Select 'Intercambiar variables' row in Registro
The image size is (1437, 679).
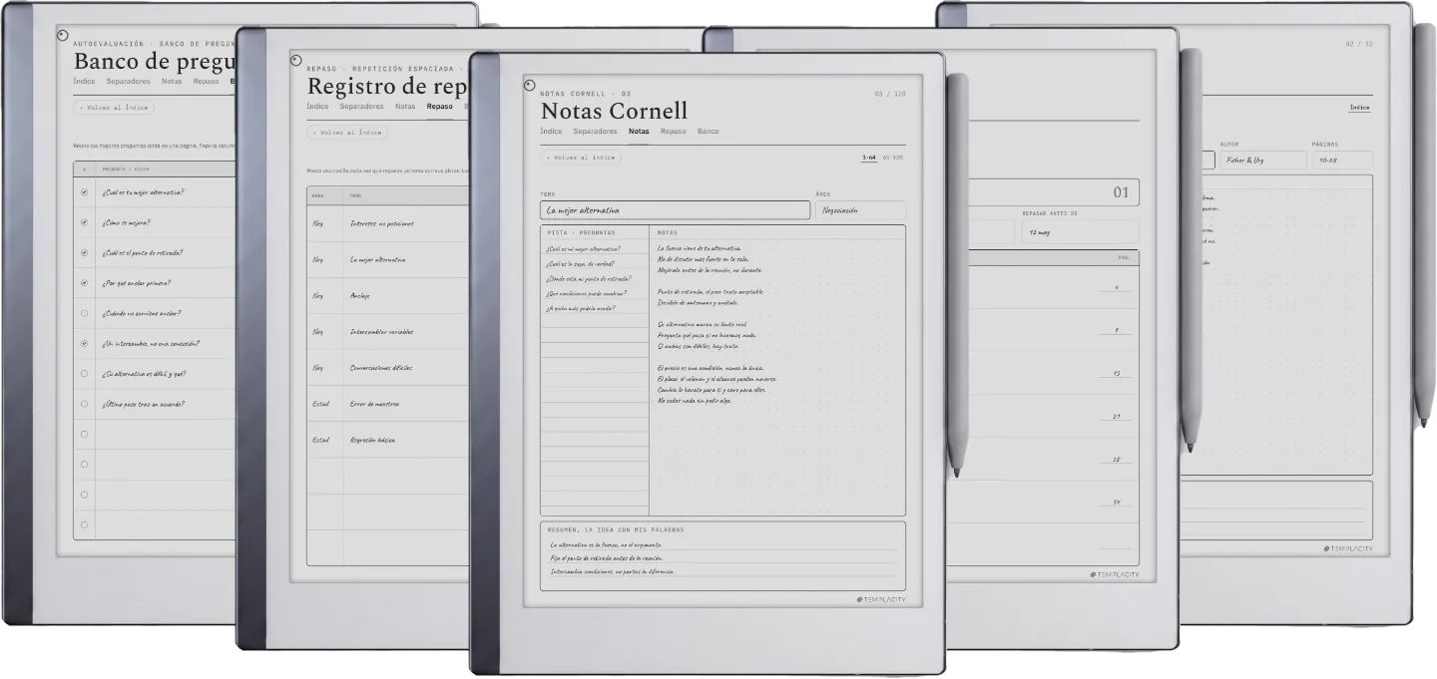pos(387,331)
